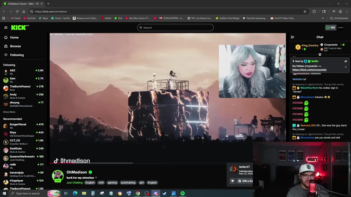Bookmark this page with star icon
The image size is (351, 197).
pos(305,11)
